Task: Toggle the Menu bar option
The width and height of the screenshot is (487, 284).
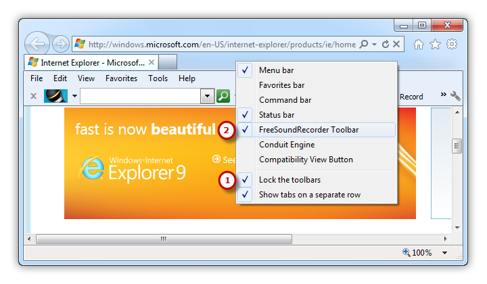Action: [317, 70]
